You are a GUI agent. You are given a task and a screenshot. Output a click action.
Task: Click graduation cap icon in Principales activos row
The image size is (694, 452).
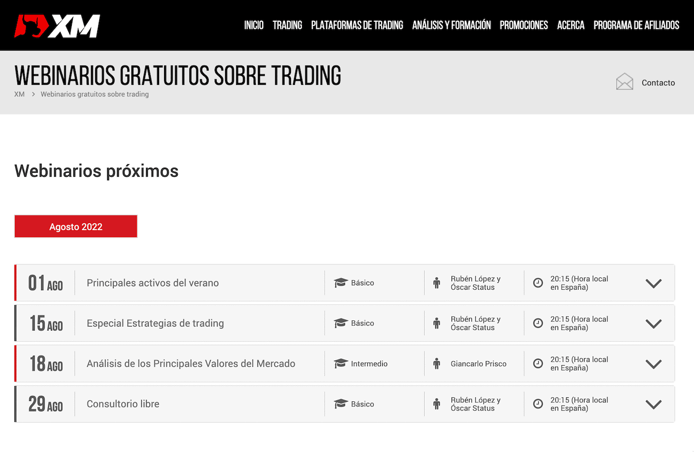click(x=341, y=283)
